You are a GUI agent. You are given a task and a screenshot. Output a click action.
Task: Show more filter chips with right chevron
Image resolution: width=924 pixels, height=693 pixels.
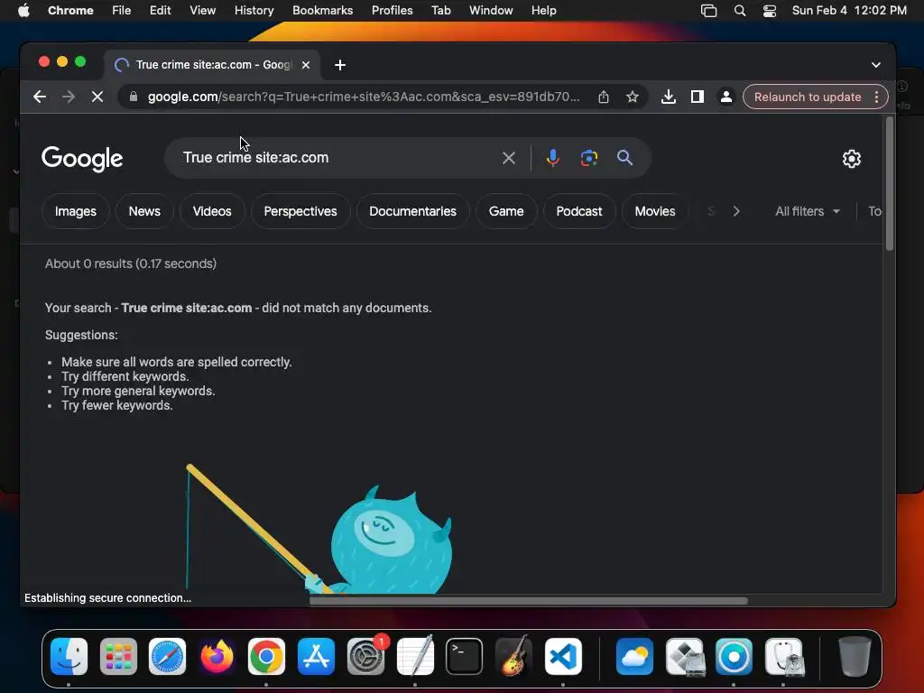736,211
